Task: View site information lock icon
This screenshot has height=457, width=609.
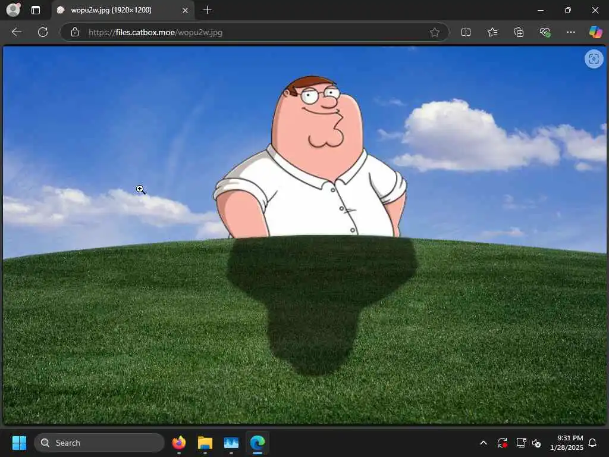Action: coord(75,32)
